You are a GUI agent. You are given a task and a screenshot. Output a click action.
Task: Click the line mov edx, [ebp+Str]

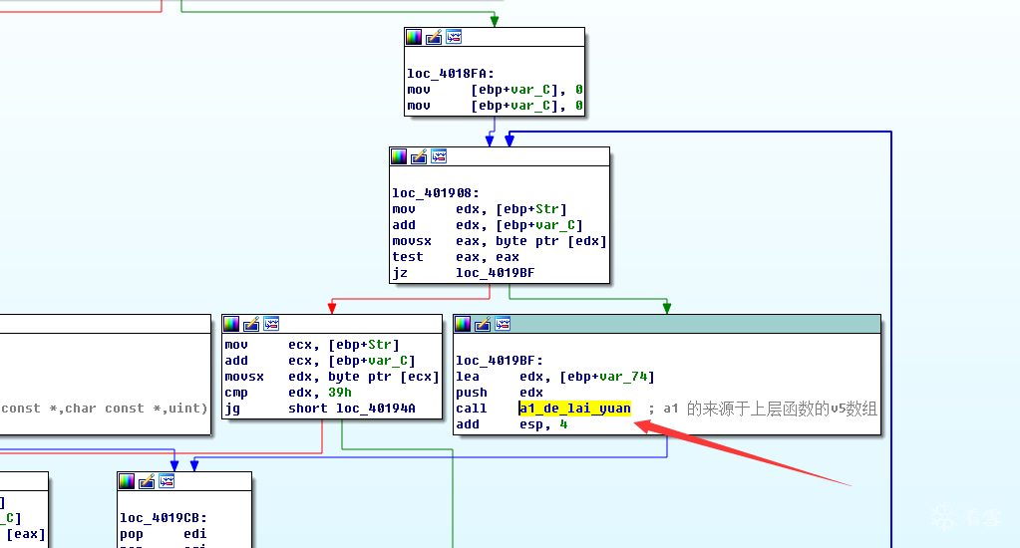(x=480, y=209)
